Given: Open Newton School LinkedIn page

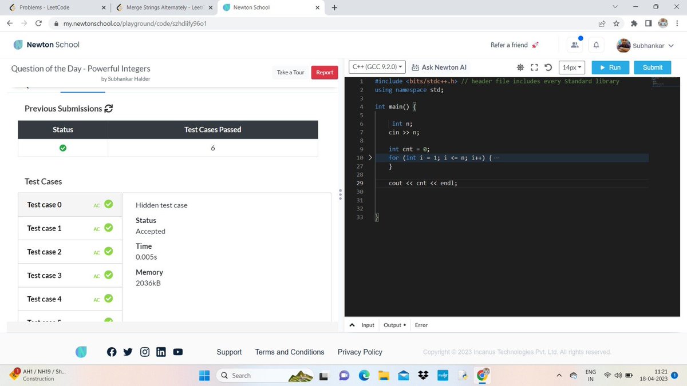Looking at the screenshot, I should [x=161, y=352].
